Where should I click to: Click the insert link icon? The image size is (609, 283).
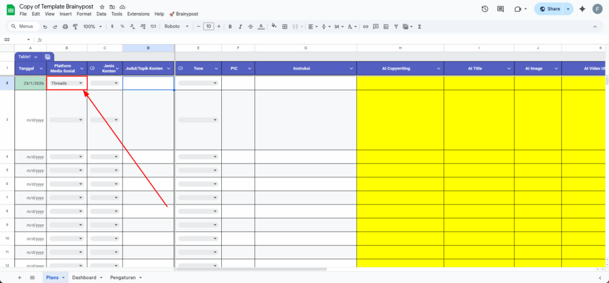point(366,27)
